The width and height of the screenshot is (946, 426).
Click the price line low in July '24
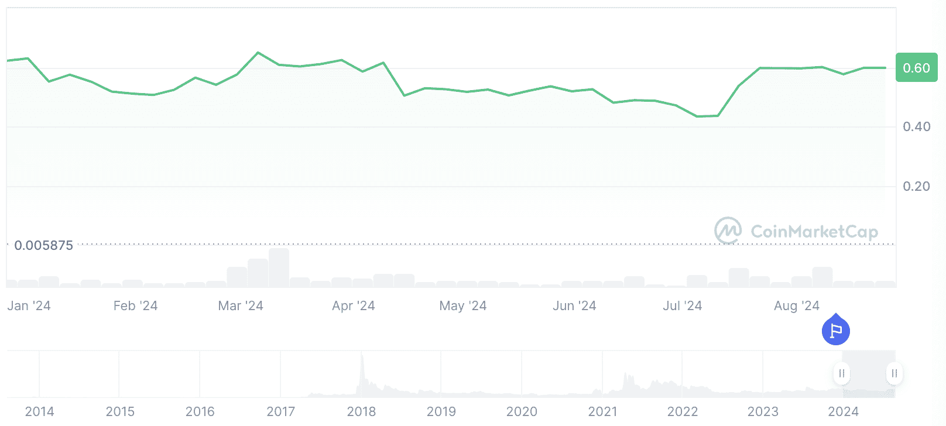click(x=697, y=116)
